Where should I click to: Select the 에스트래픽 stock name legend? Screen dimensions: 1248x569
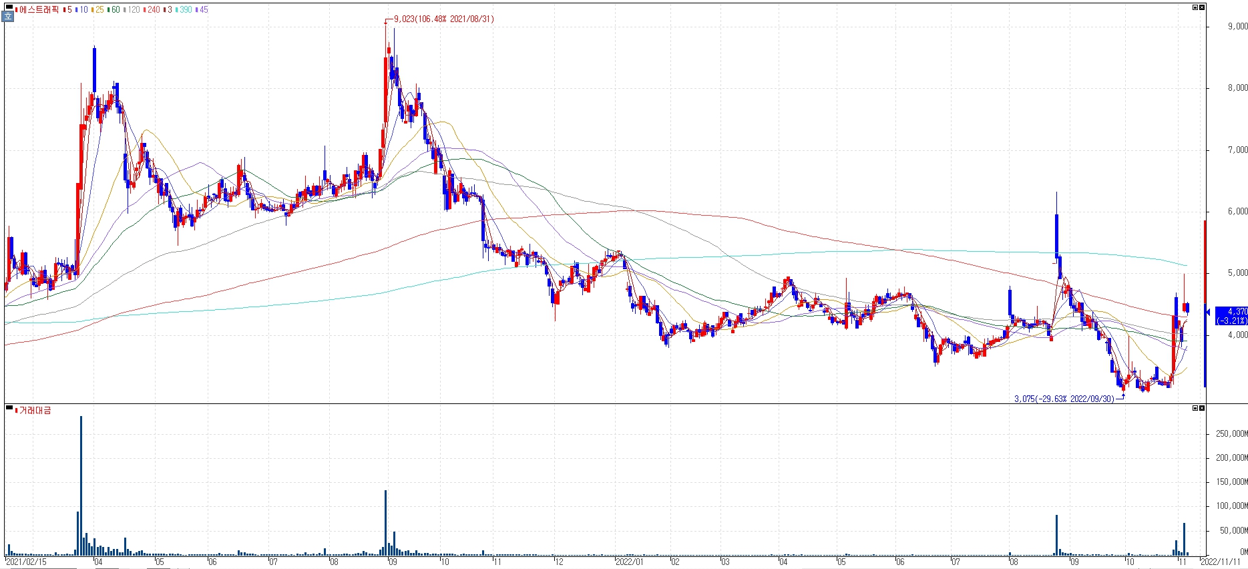(x=38, y=9)
